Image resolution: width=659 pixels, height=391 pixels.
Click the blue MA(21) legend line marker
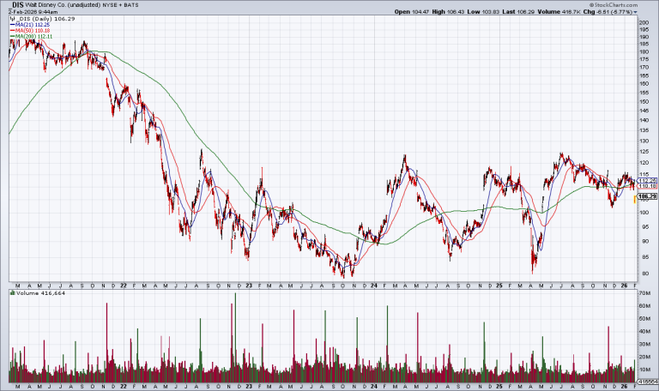[12, 24]
